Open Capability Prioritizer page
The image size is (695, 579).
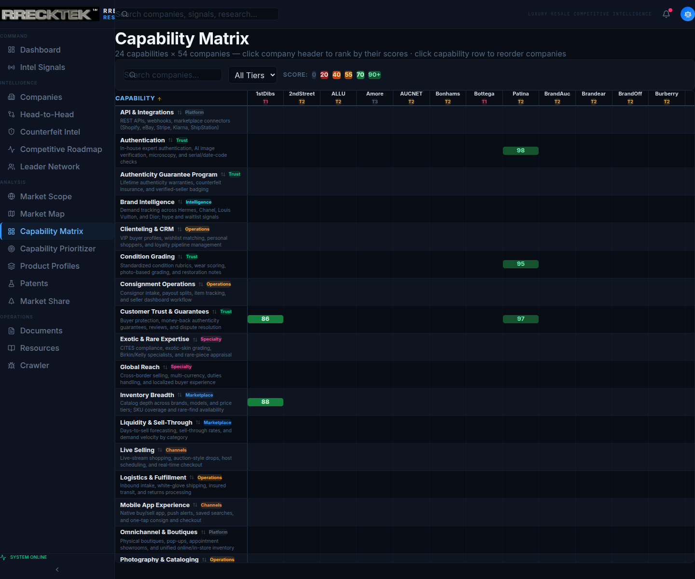point(57,248)
